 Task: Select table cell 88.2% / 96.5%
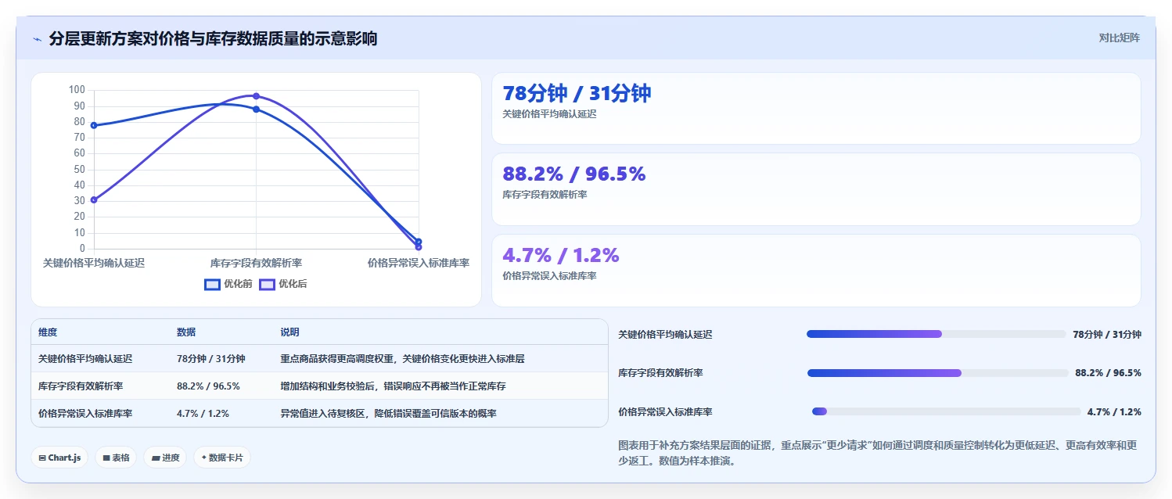[x=208, y=386]
